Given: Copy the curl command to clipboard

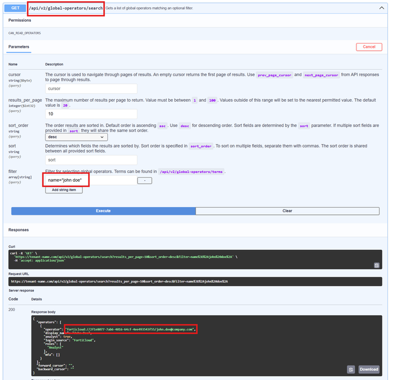Looking at the screenshot, I should pyautogui.click(x=376, y=265).
